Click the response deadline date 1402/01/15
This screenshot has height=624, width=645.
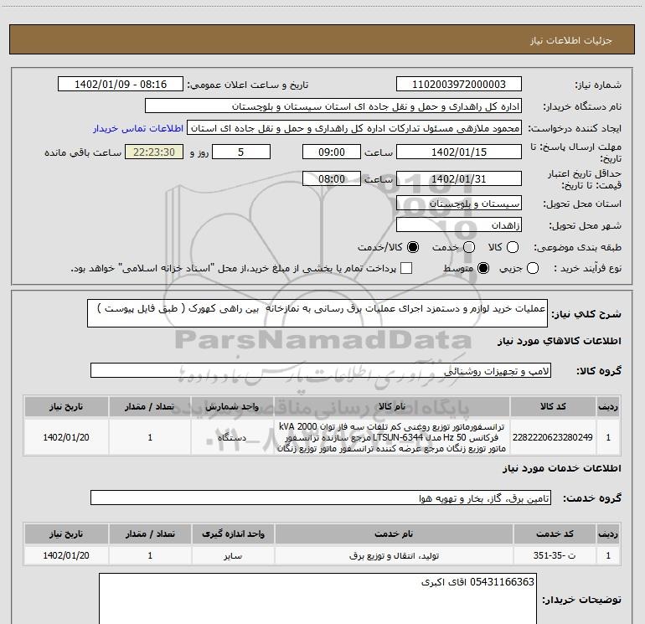pyautogui.click(x=459, y=152)
